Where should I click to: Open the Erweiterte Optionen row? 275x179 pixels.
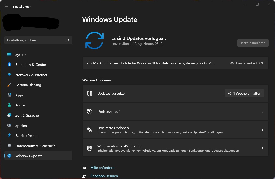(x=175, y=130)
